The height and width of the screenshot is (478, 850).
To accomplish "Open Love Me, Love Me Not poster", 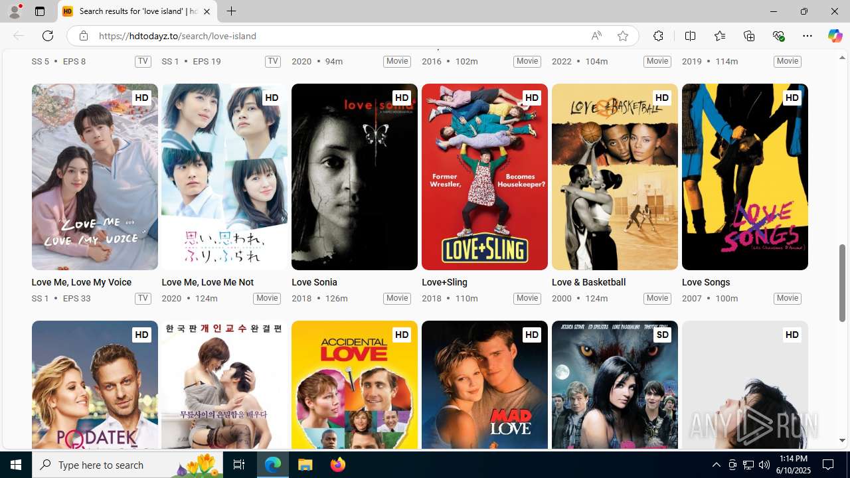I will (224, 177).
